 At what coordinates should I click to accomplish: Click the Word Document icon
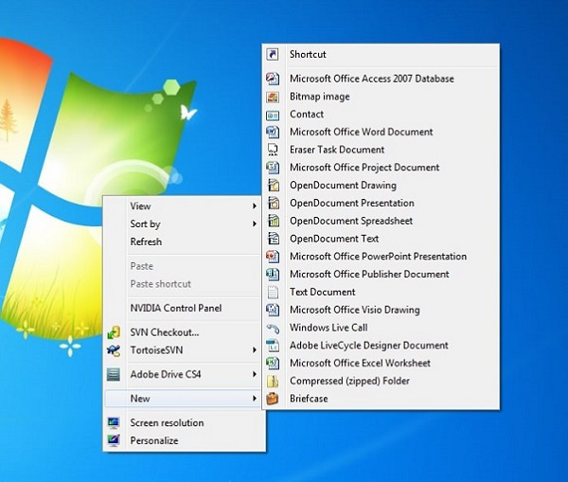click(273, 132)
